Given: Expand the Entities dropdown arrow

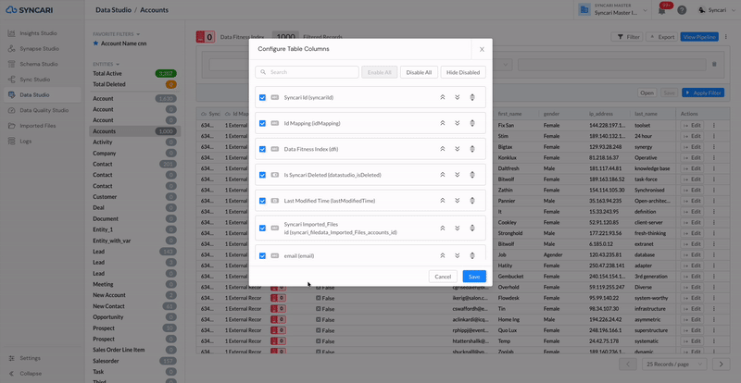Looking at the screenshot, I should (118, 64).
